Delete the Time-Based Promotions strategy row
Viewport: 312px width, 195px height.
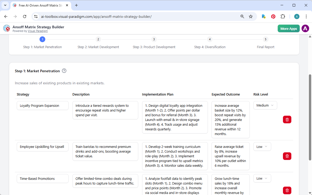(287, 190)
